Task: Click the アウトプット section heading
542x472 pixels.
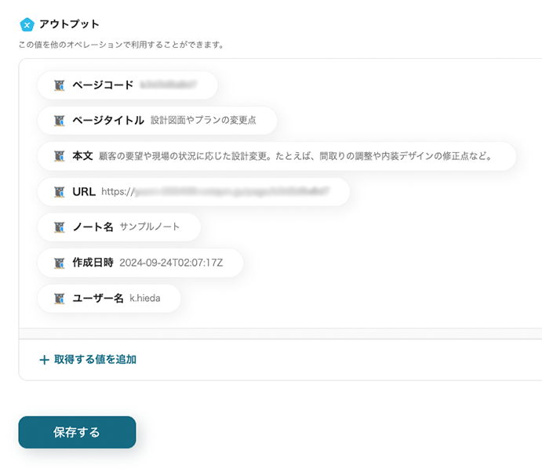Action: 69,24
